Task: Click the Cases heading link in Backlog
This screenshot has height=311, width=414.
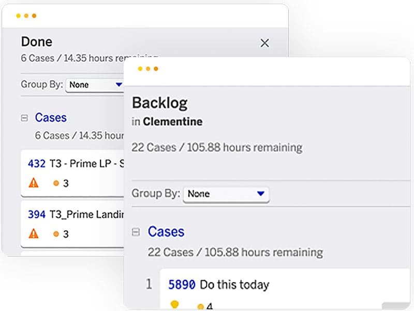Action: tap(166, 232)
